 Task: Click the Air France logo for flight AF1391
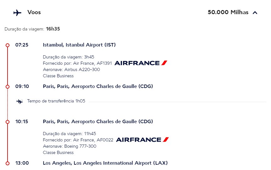(x=141, y=63)
